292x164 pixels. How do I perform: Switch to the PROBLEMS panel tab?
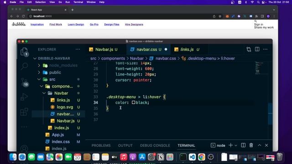(101, 145)
